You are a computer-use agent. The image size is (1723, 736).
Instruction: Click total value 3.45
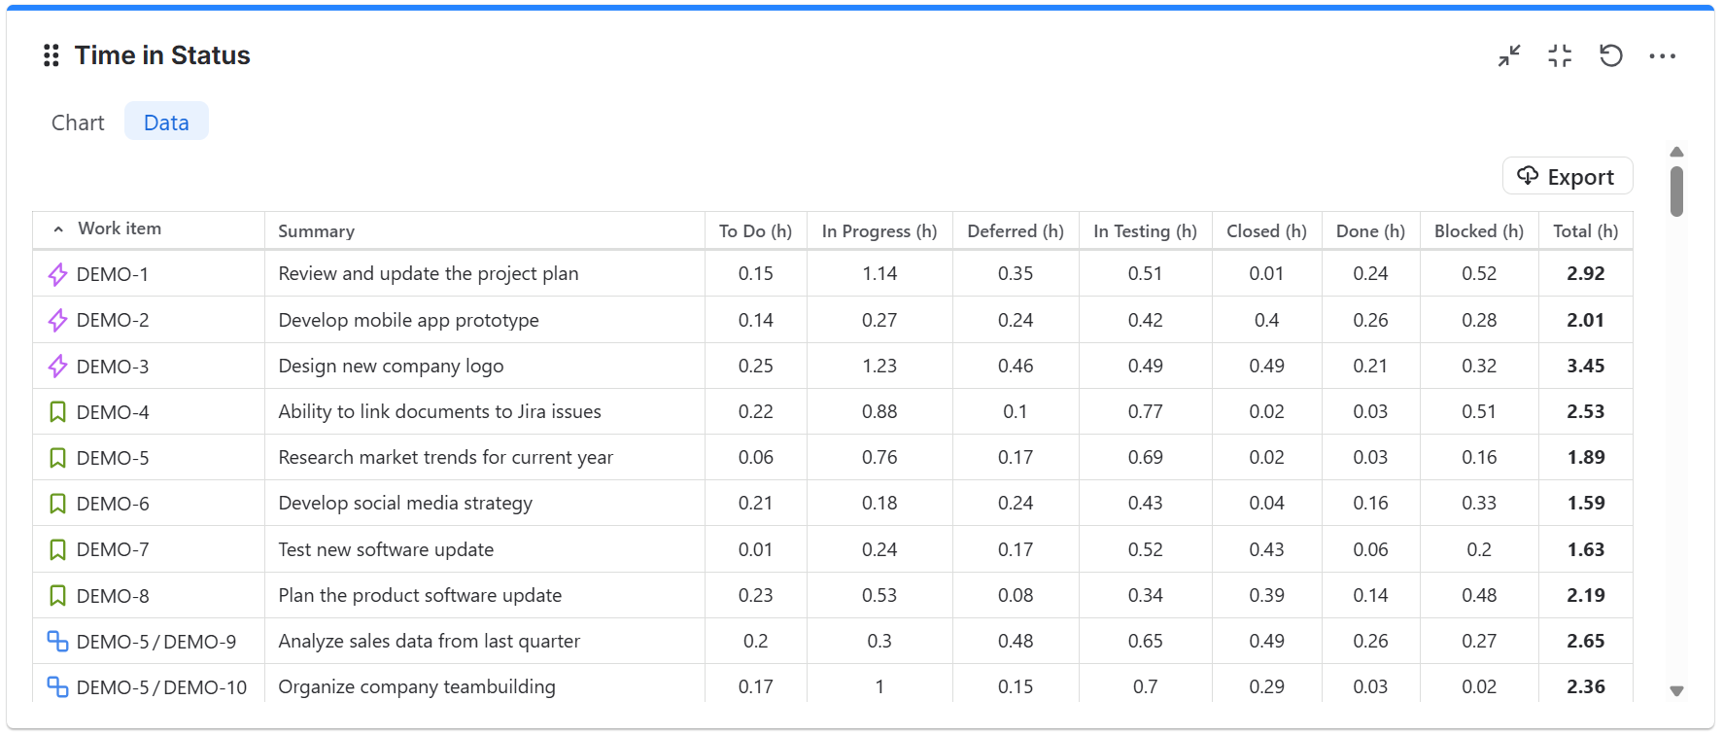[1585, 367]
